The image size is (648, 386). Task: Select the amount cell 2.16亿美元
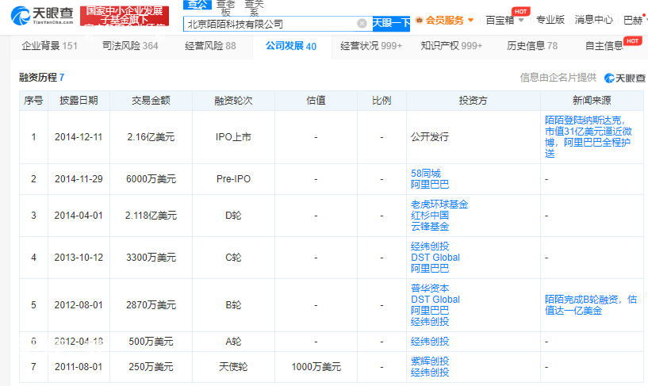click(x=151, y=137)
